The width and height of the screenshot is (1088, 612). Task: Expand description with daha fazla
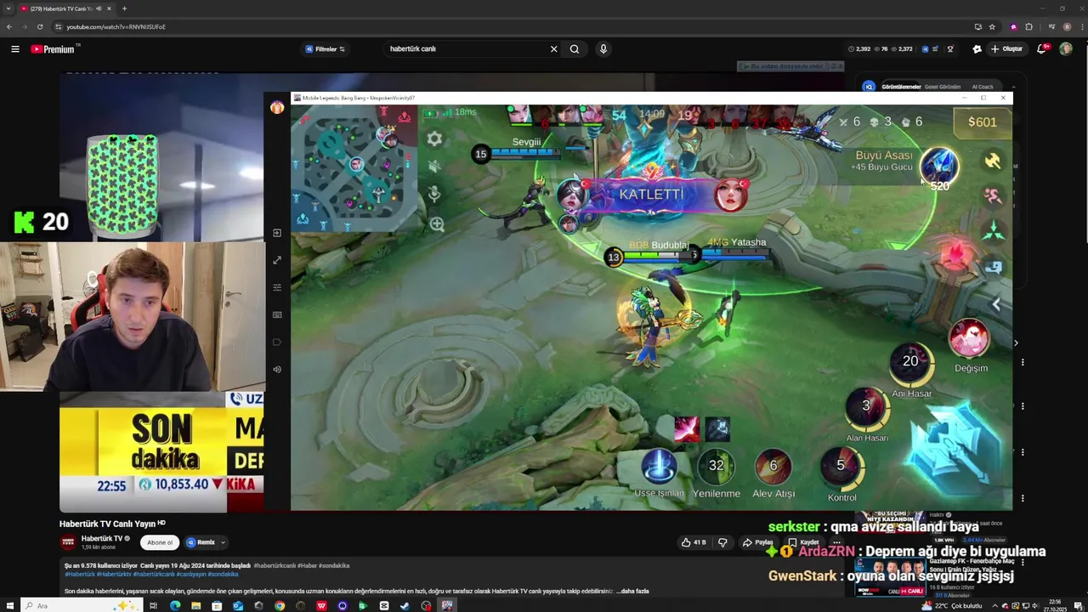point(633,591)
